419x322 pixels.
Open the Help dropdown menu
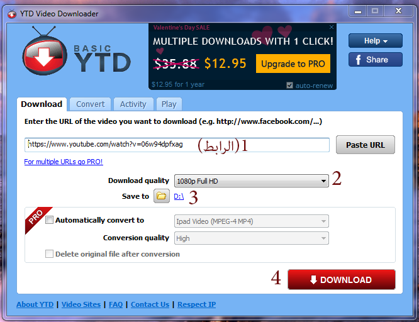[375, 41]
